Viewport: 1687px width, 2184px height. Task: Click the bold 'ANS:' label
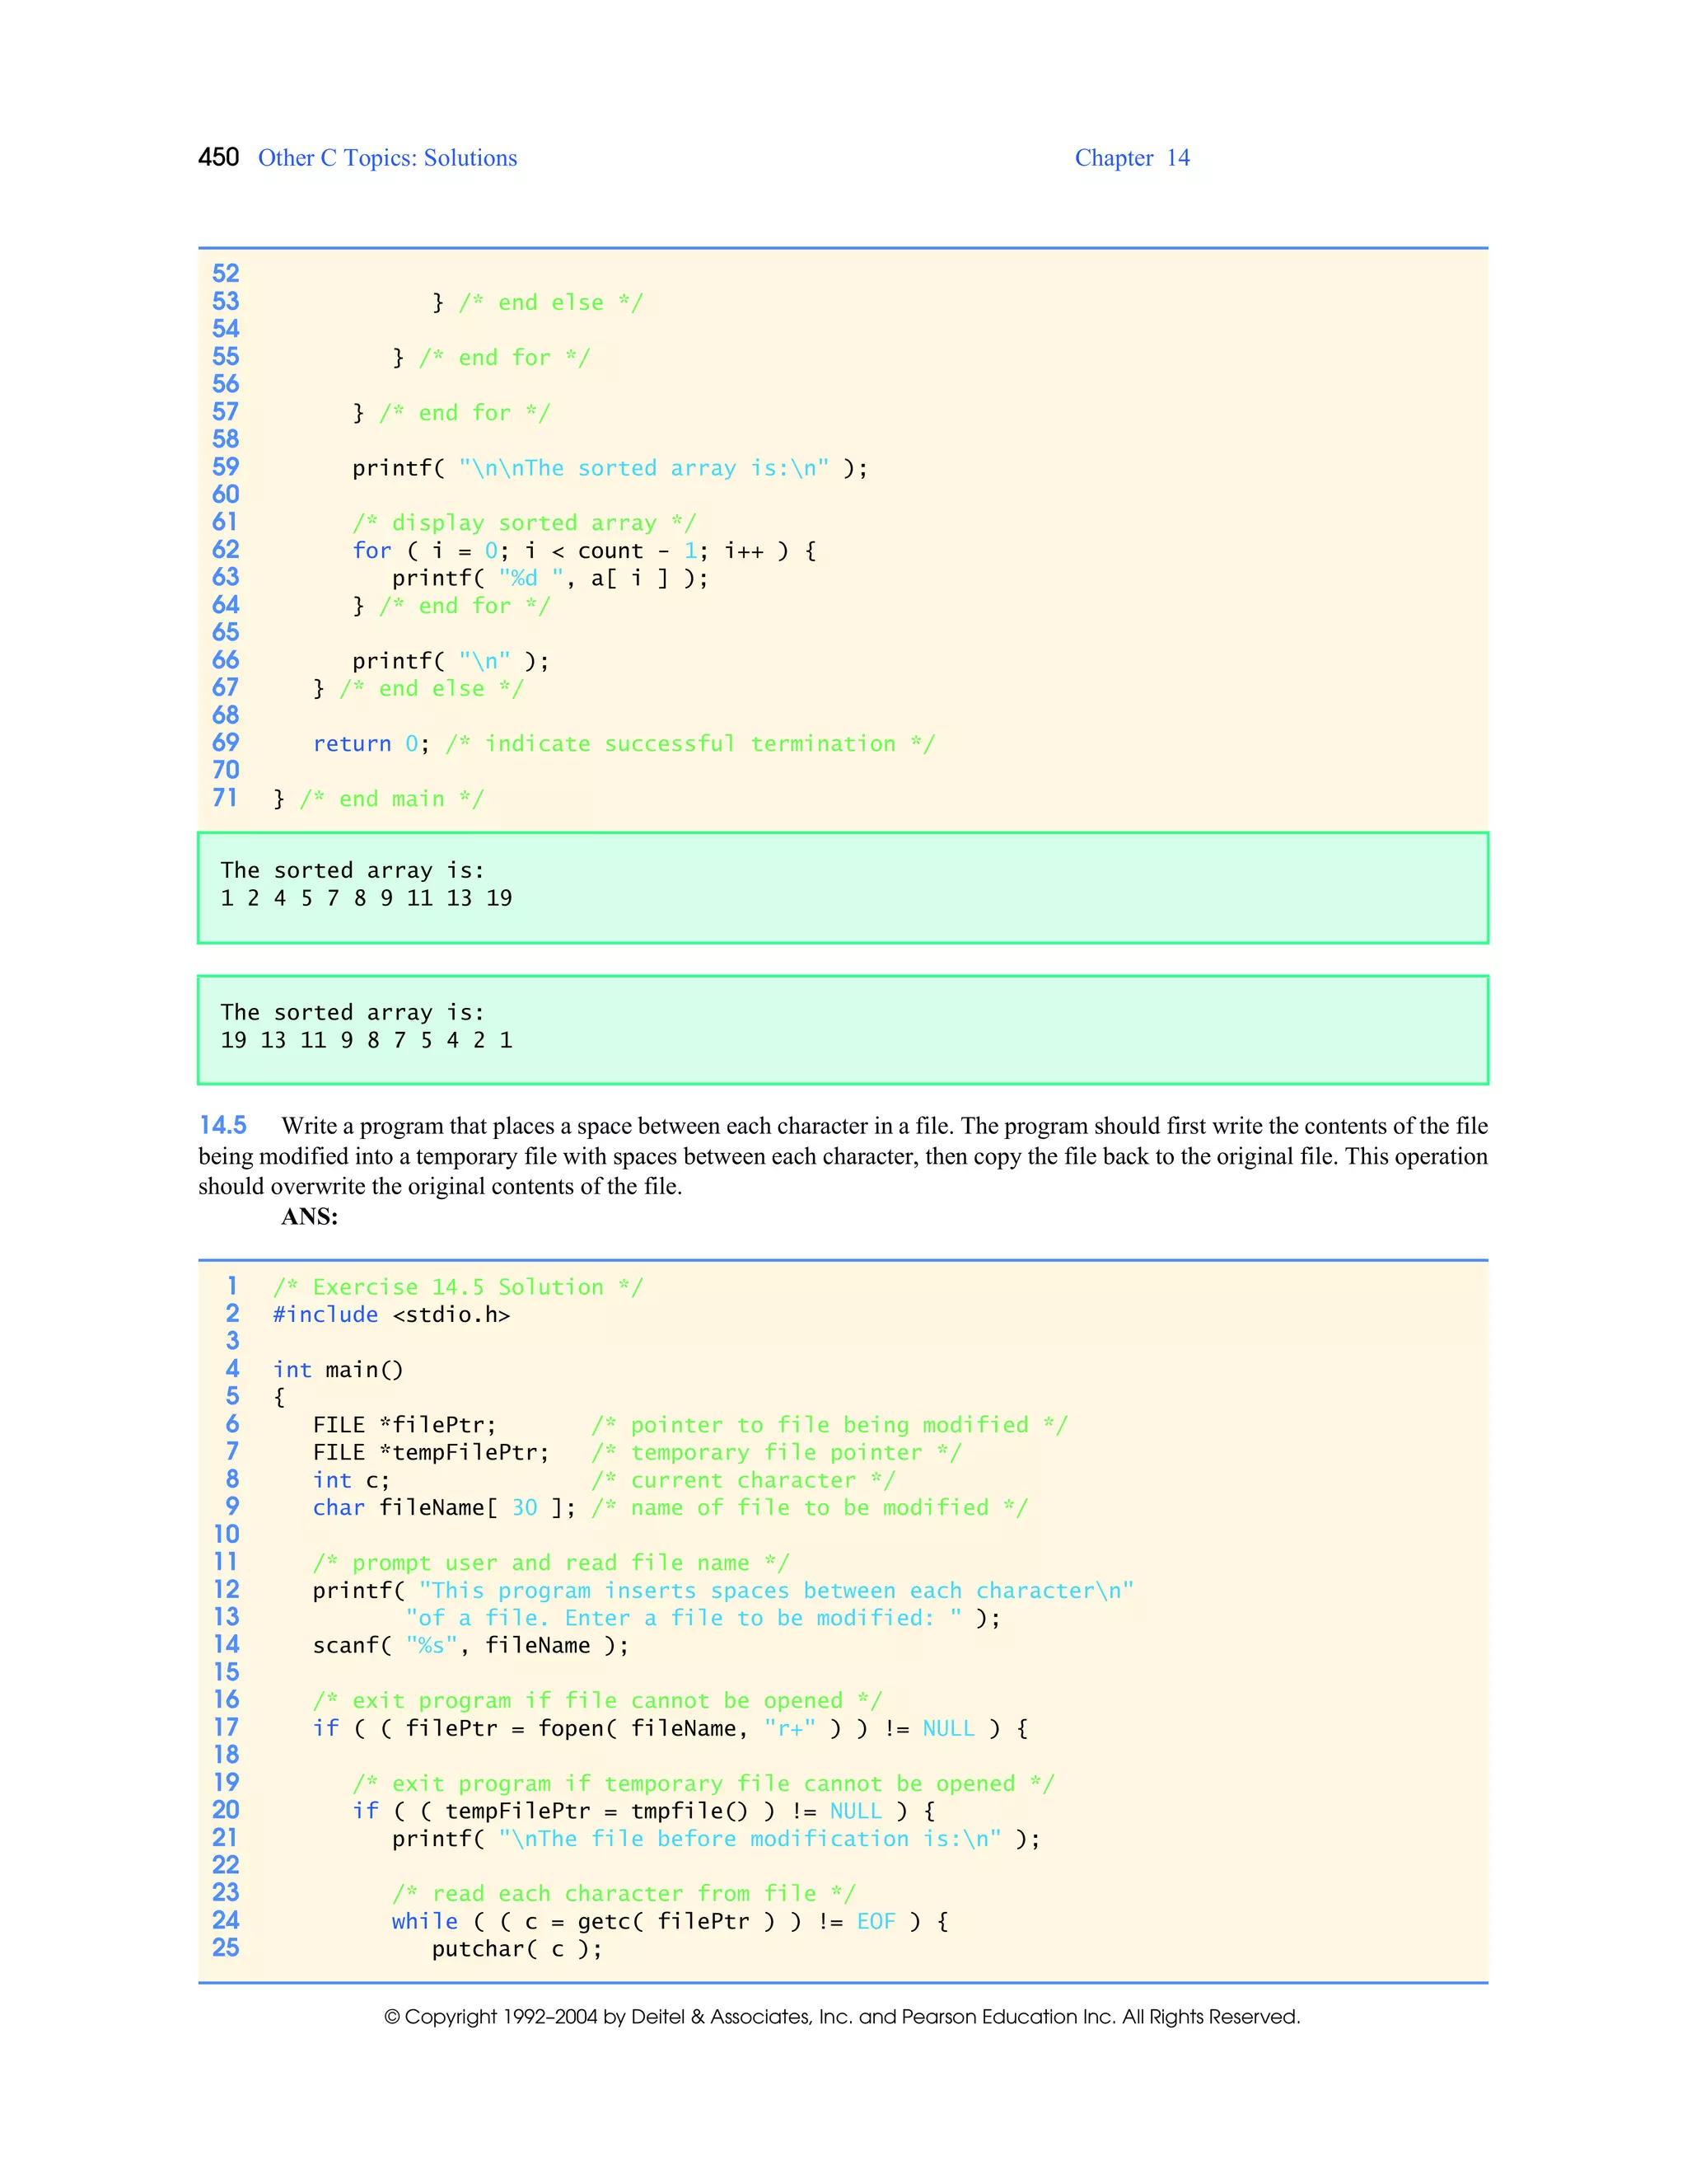click(309, 1216)
